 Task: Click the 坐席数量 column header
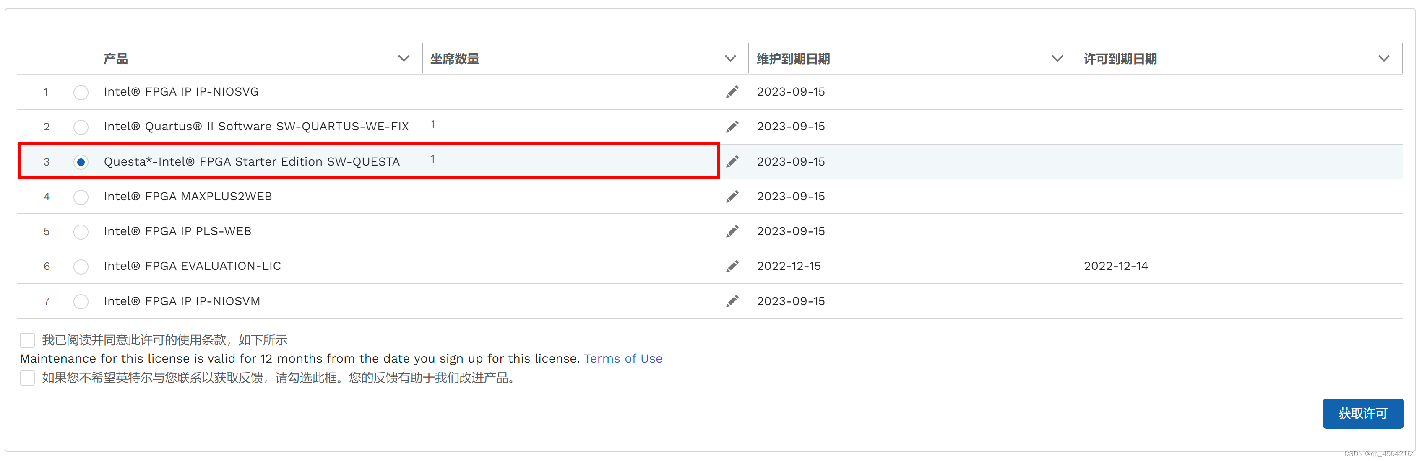455,58
